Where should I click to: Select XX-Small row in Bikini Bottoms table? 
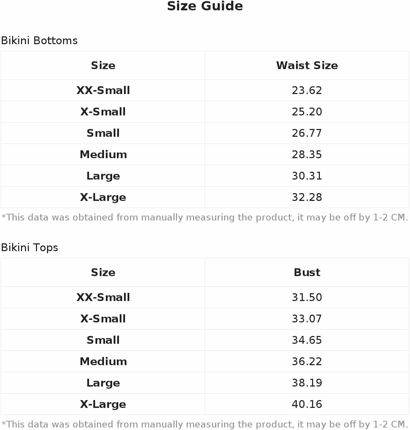pyautogui.click(x=205, y=90)
